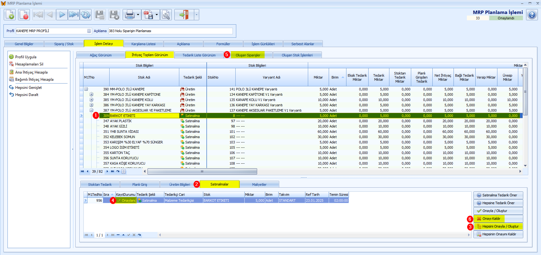This screenshot has height=255, width=541.
Task: Select the 347 AYAK PLASTİK row
Action: pyautogui.click(x=301, y=121)
